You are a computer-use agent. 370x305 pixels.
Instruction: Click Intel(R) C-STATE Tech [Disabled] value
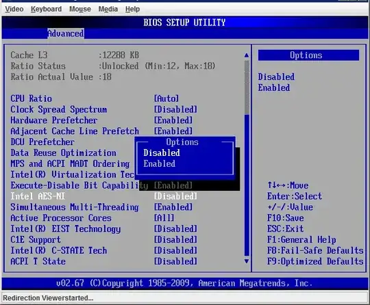[175, 250]
